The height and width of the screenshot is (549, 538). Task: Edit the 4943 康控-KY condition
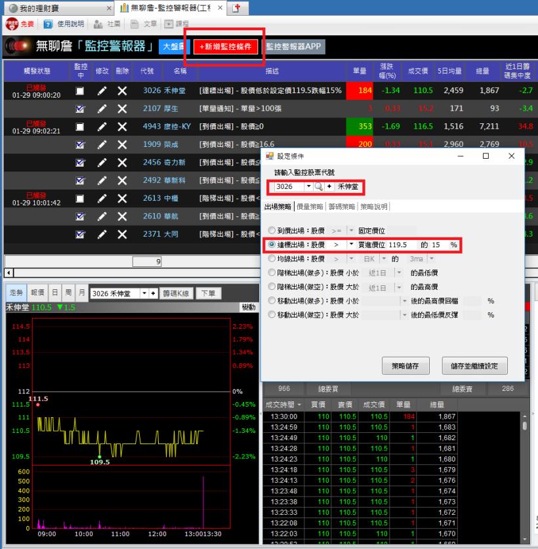pos(102,127)
